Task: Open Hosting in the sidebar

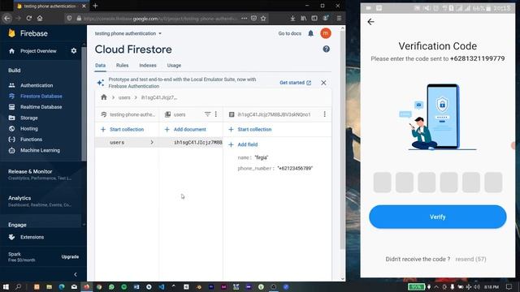Action: point(29,128)
